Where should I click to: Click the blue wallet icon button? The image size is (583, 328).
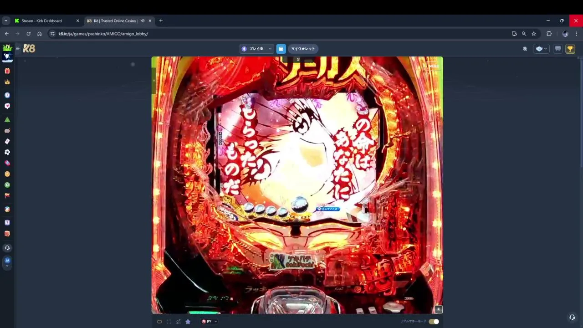click(281, 49)
